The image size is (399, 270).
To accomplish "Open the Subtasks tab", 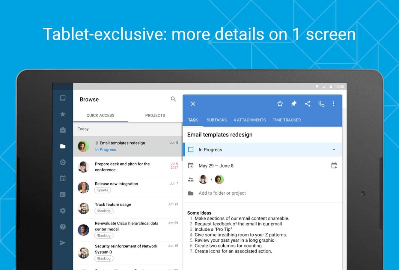I will (216, 120).
